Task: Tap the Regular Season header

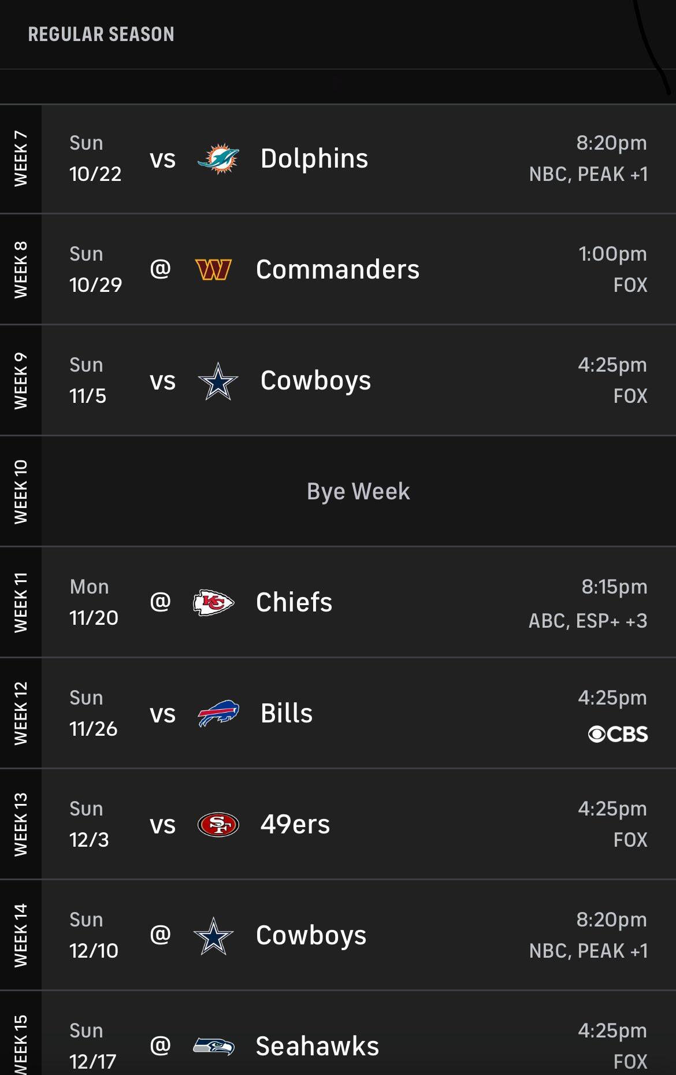Action: (x=101, y=35)
